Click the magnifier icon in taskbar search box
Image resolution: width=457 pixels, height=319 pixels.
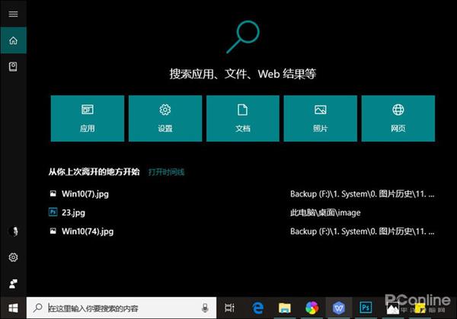point(37,308)
